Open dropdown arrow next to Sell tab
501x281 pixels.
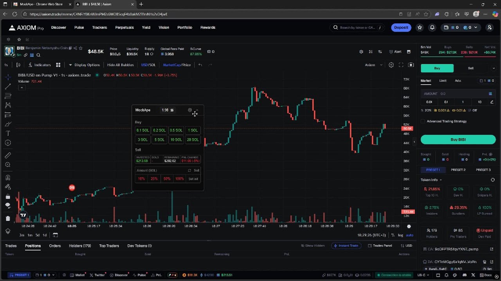point(493,68)
